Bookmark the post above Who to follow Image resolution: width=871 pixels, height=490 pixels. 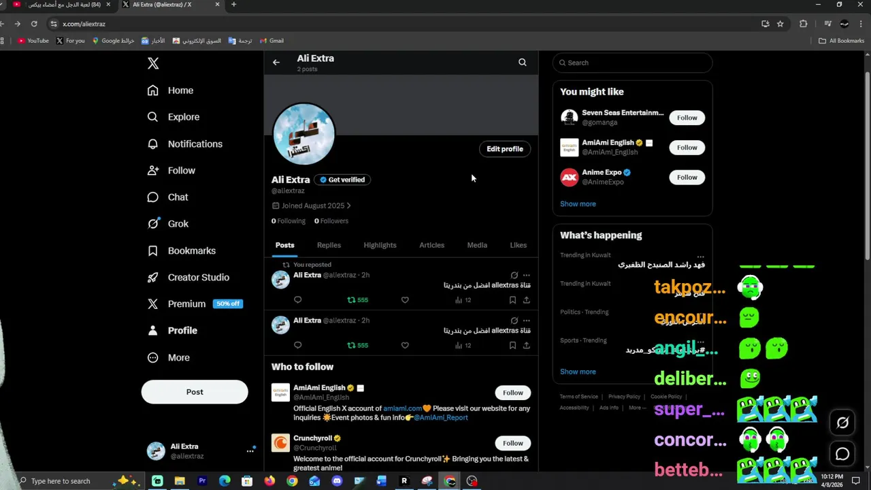click(512, 346)
